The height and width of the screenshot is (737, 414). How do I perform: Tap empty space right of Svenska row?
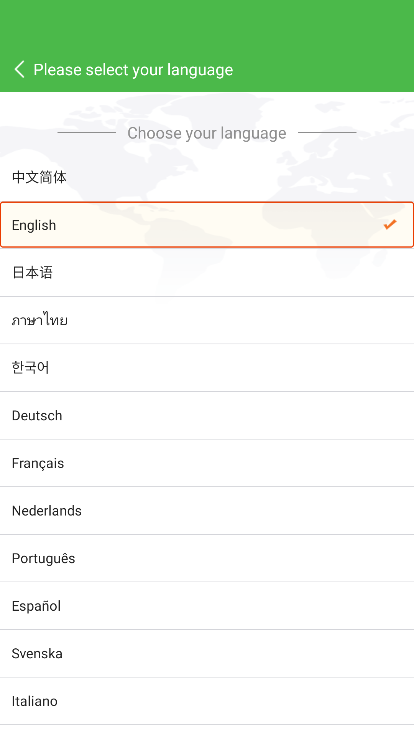click(x=268, y=654)
